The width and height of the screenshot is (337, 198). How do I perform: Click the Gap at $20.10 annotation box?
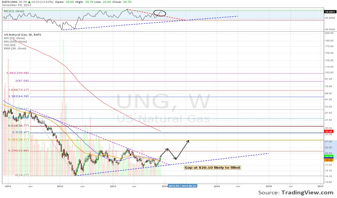(x=212, y=168)
